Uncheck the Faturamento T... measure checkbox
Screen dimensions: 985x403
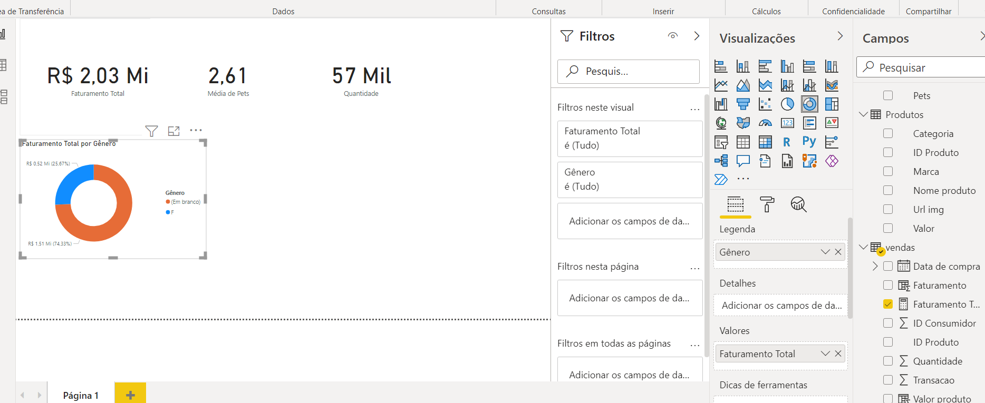tap(888, 304)
